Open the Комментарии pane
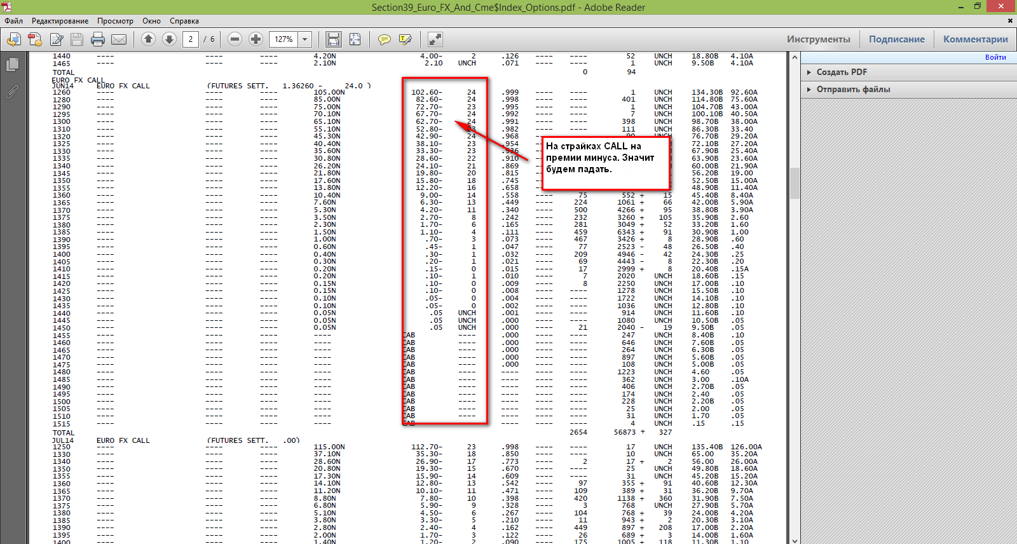The image size is (1017, 544). click(976, 39)
